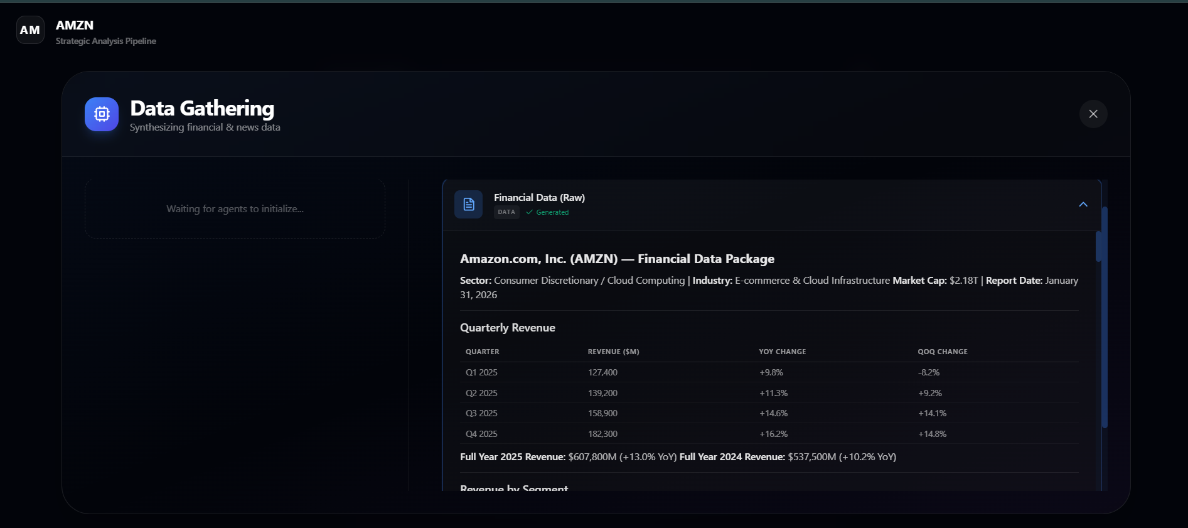Select the Q3 2025 row label
1188x528 pixels.
click(481, 413)
